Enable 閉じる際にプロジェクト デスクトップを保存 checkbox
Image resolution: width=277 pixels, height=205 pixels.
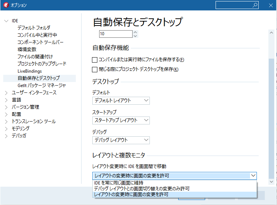(x=95, y=69)
